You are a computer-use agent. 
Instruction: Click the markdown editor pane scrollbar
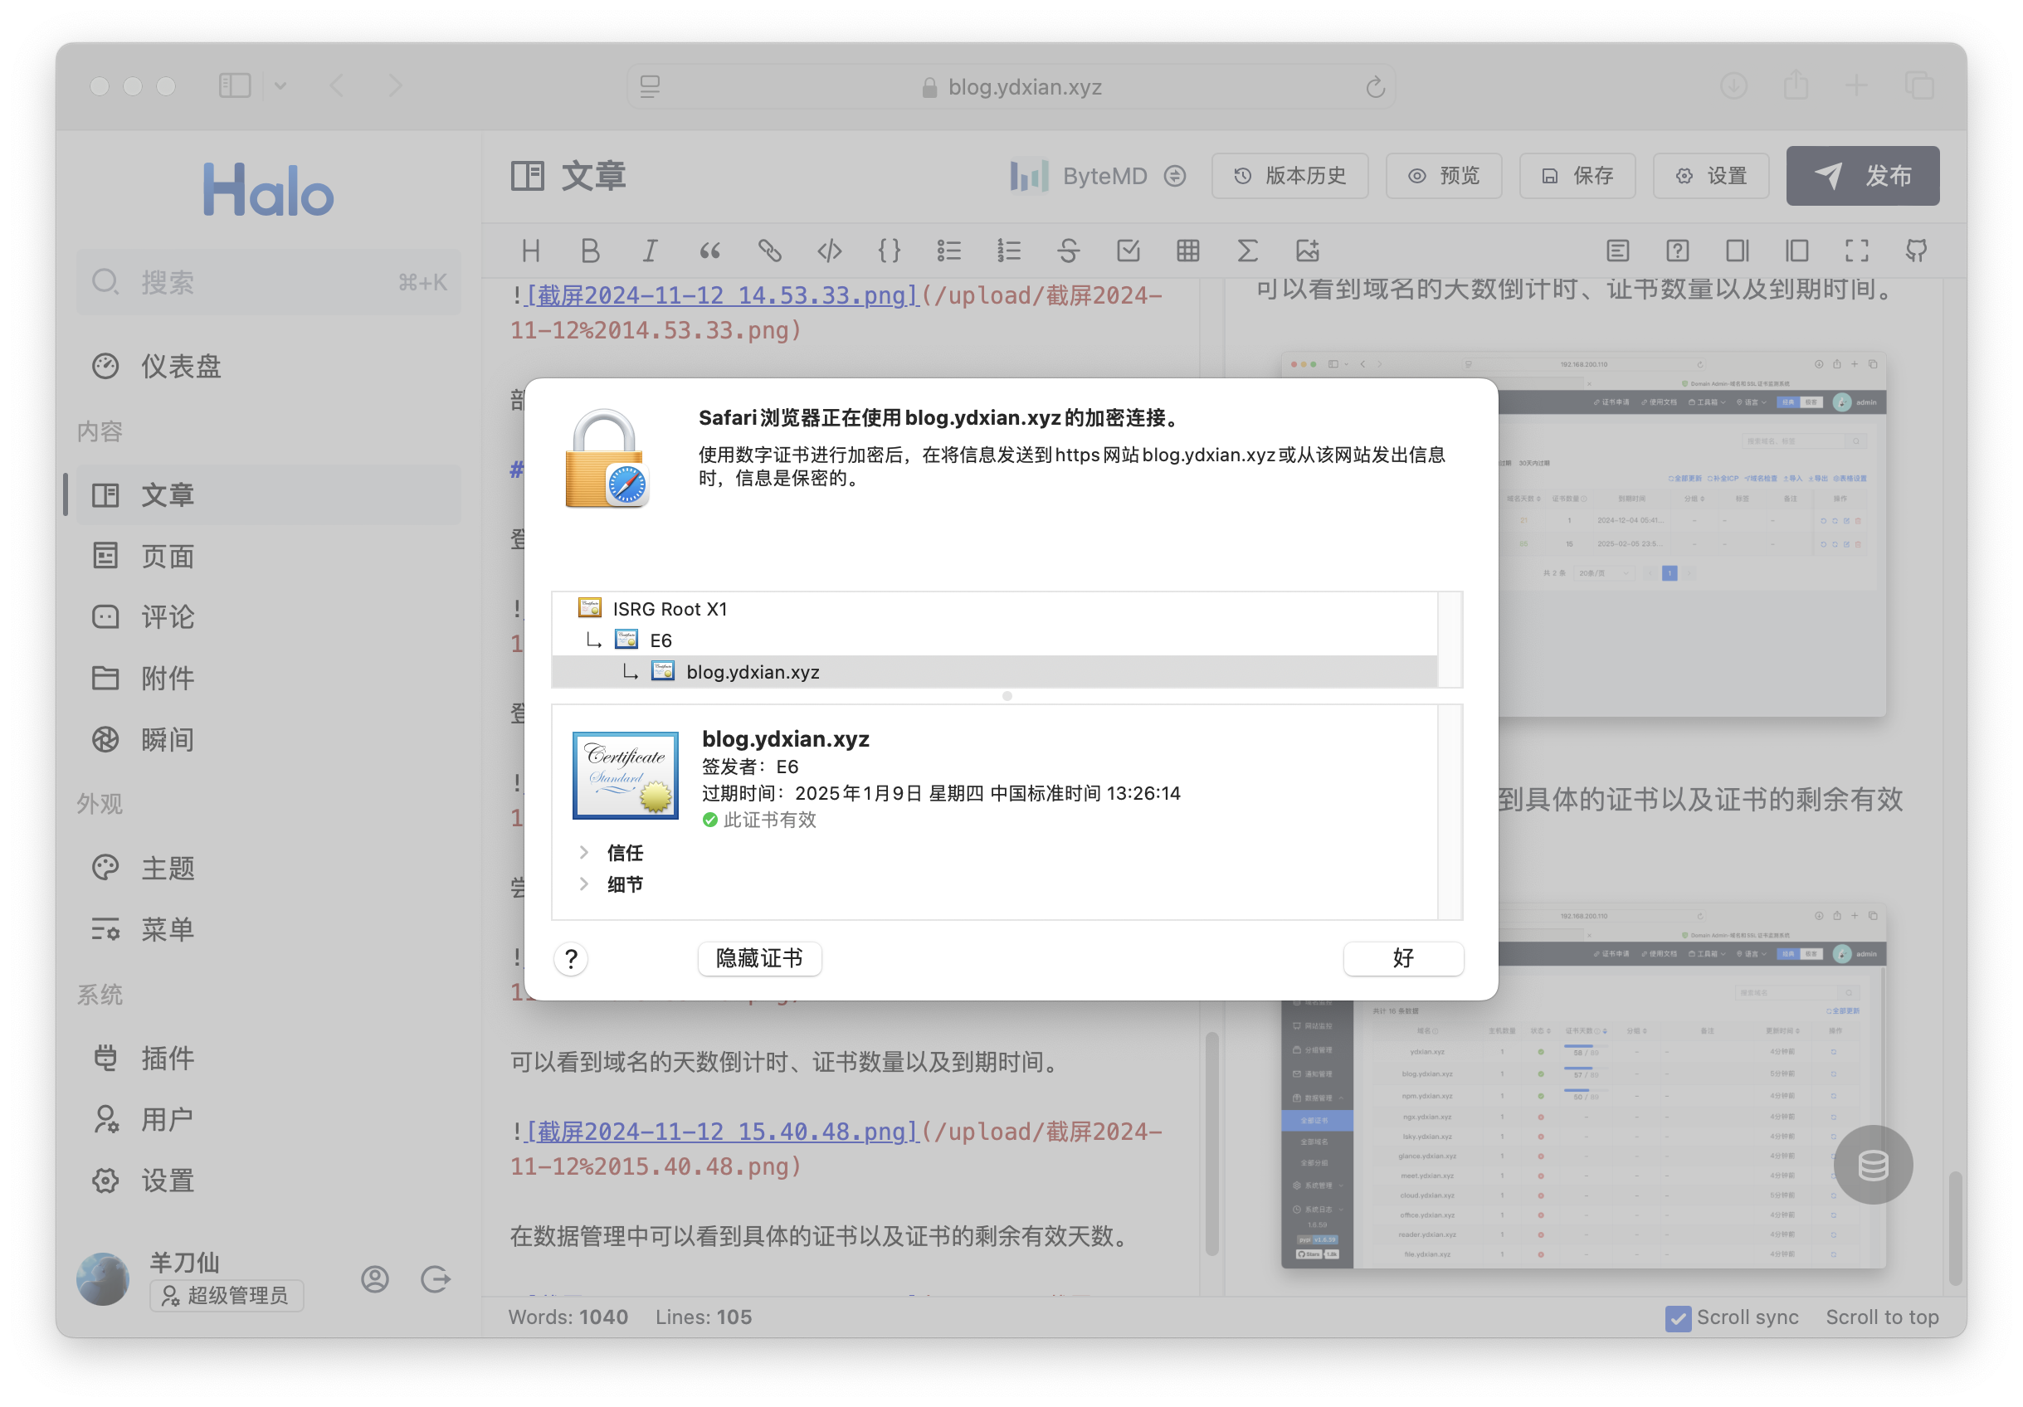coord(1211,1143)
